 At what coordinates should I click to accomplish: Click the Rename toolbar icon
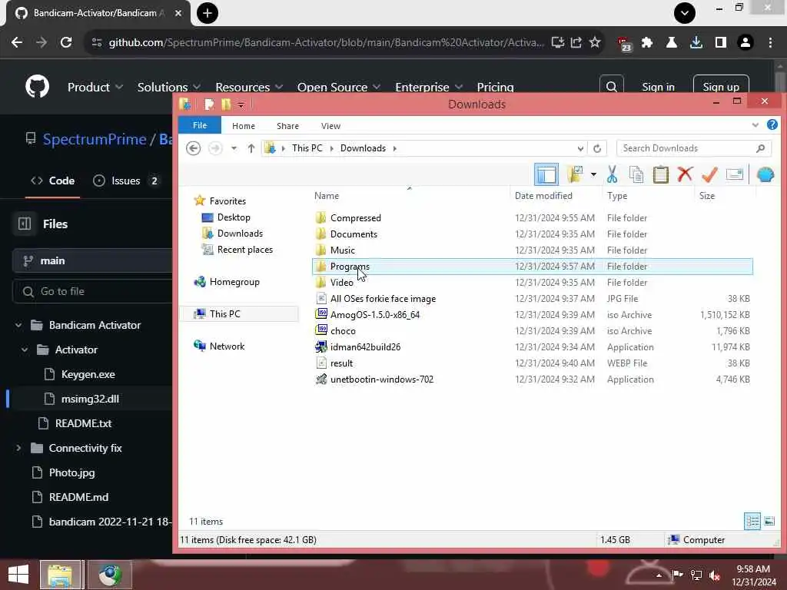pos(734,174)
